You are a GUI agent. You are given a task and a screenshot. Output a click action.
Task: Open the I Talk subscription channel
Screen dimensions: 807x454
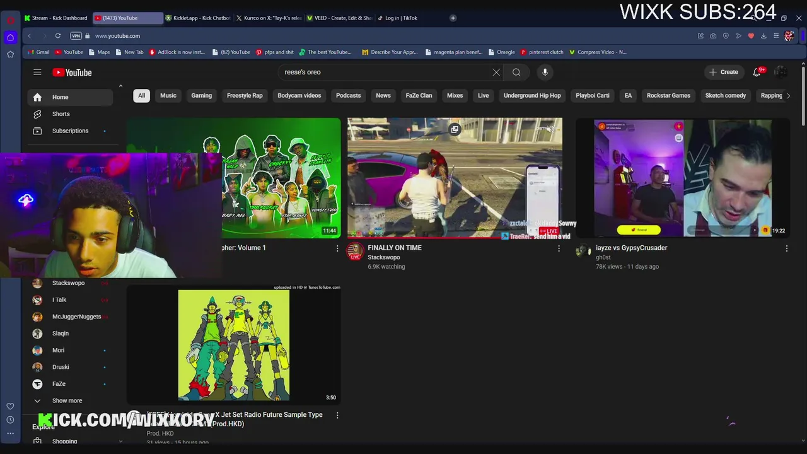click(71, 300)
